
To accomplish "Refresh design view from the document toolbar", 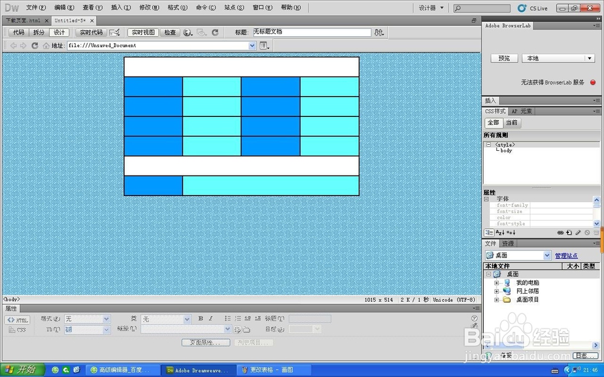I will pyautogui.click(x=216, y=33).
